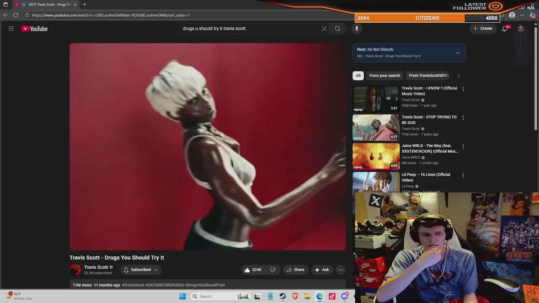Image resolution: width=539 pixels, height=303 pixels.
Task: Select the From TravisScottVEVO chip
Action: (429, 76)
